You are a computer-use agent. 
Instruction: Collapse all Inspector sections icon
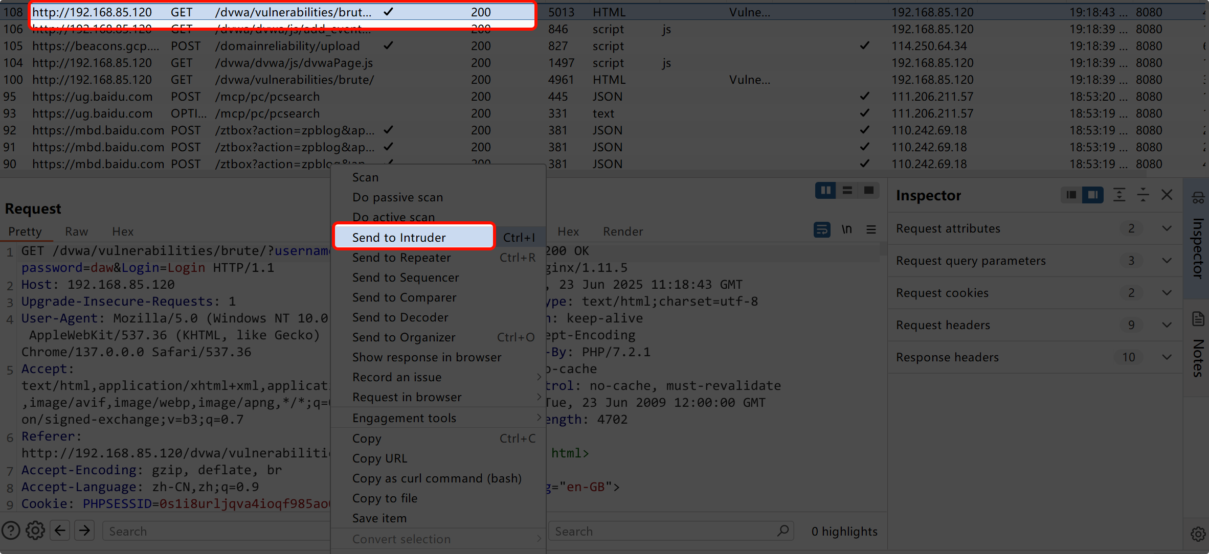point(1143,195)
